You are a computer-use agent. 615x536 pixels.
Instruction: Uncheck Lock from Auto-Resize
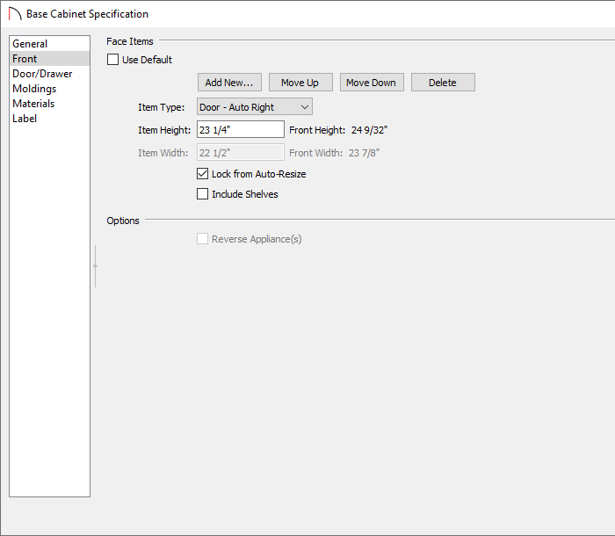click(202, 174)
